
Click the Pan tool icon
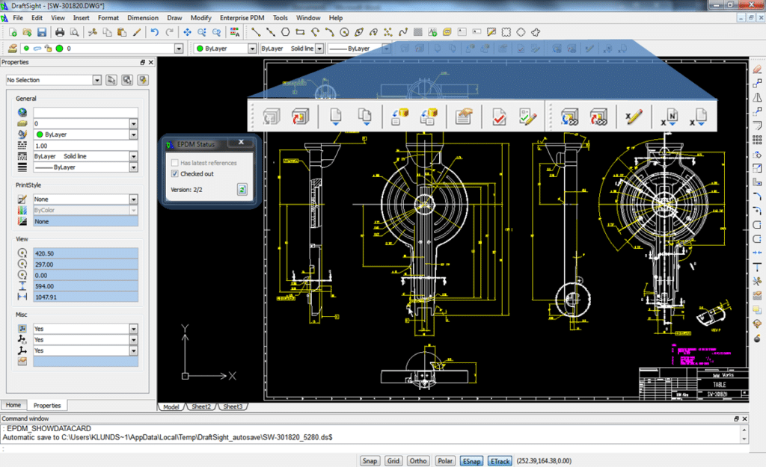(188, 32)
